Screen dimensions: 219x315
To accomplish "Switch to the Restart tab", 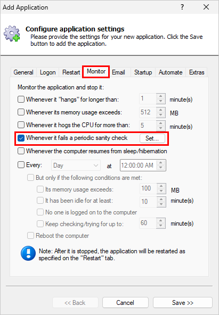I will pyautogui.click(x=71, y=72).
